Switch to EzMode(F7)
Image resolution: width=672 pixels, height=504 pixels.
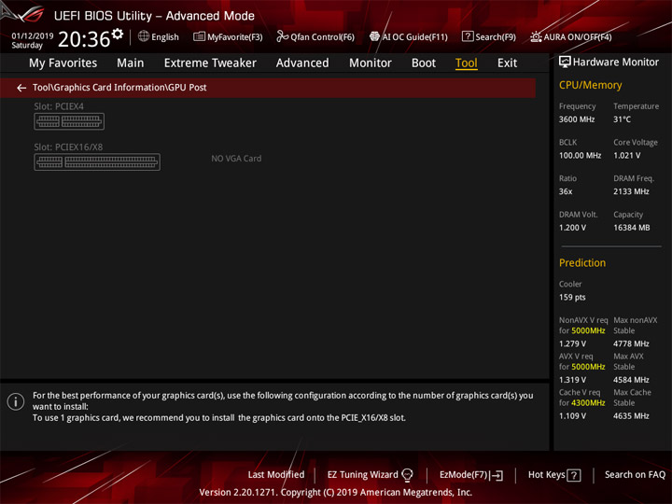coord(464,475)
